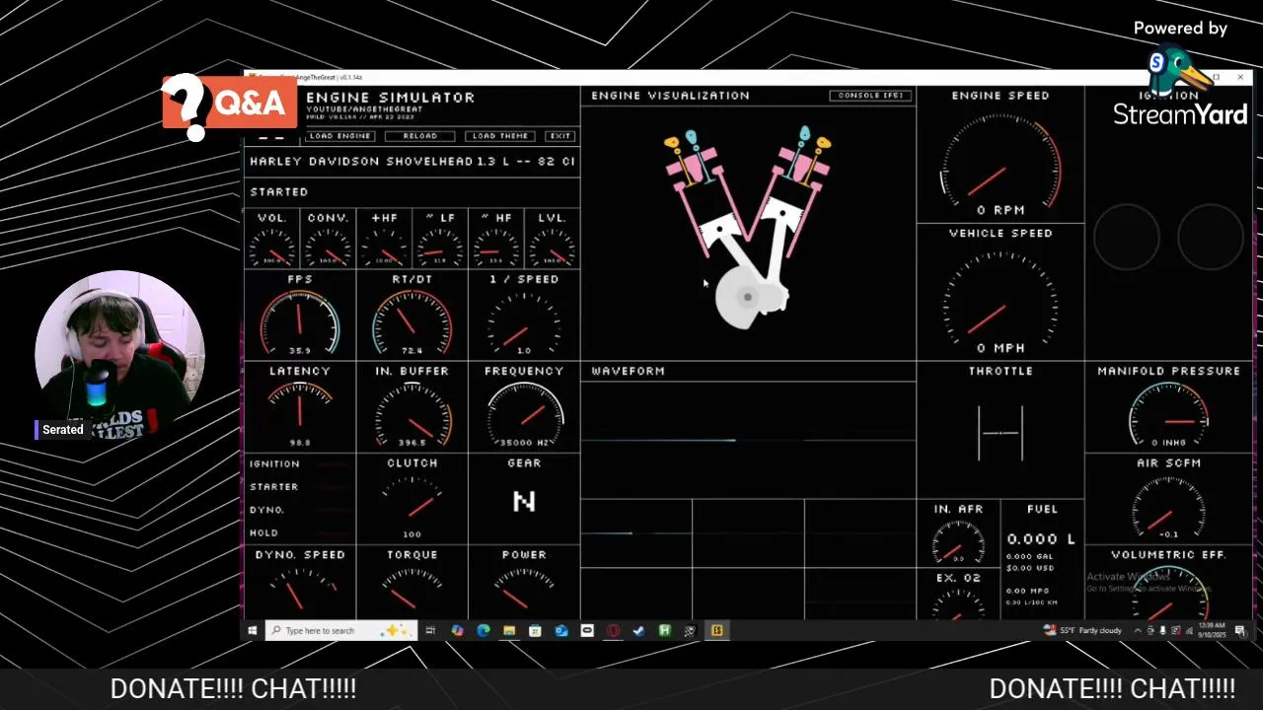Click the ENGINE SPEED tachometer gauge
1263x710 pixels.
tap(1001, 161)
